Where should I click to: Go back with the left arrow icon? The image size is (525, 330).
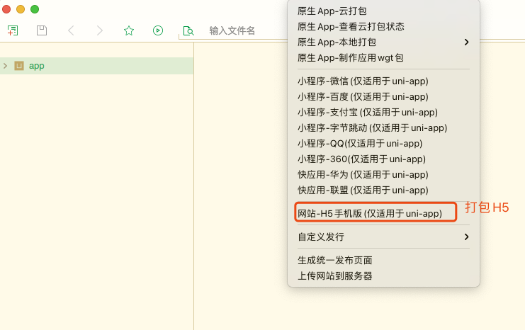tap(71, 30)
